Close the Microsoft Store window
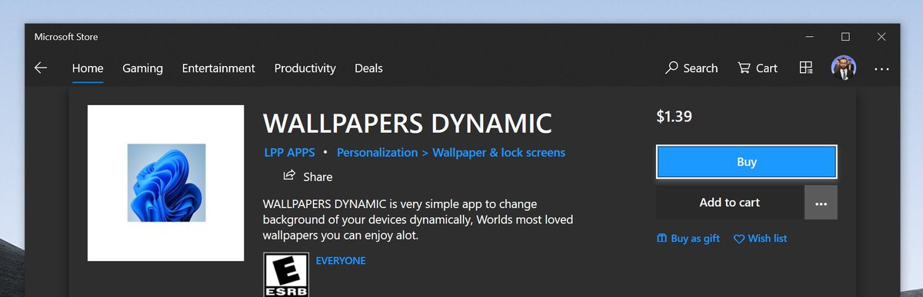This screenshot has width=923, height=297. (881, 37)
